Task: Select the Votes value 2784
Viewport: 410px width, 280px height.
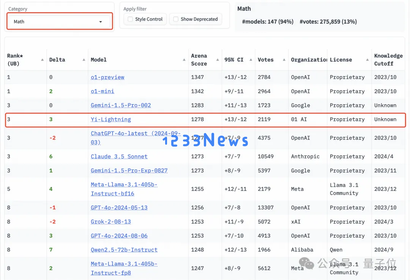Action: tap(264, 77)
